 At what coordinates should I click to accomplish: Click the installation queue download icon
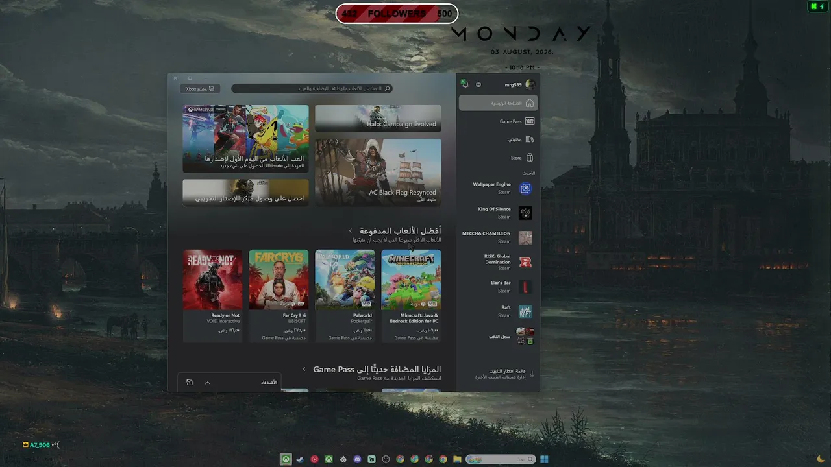point(532,374)
